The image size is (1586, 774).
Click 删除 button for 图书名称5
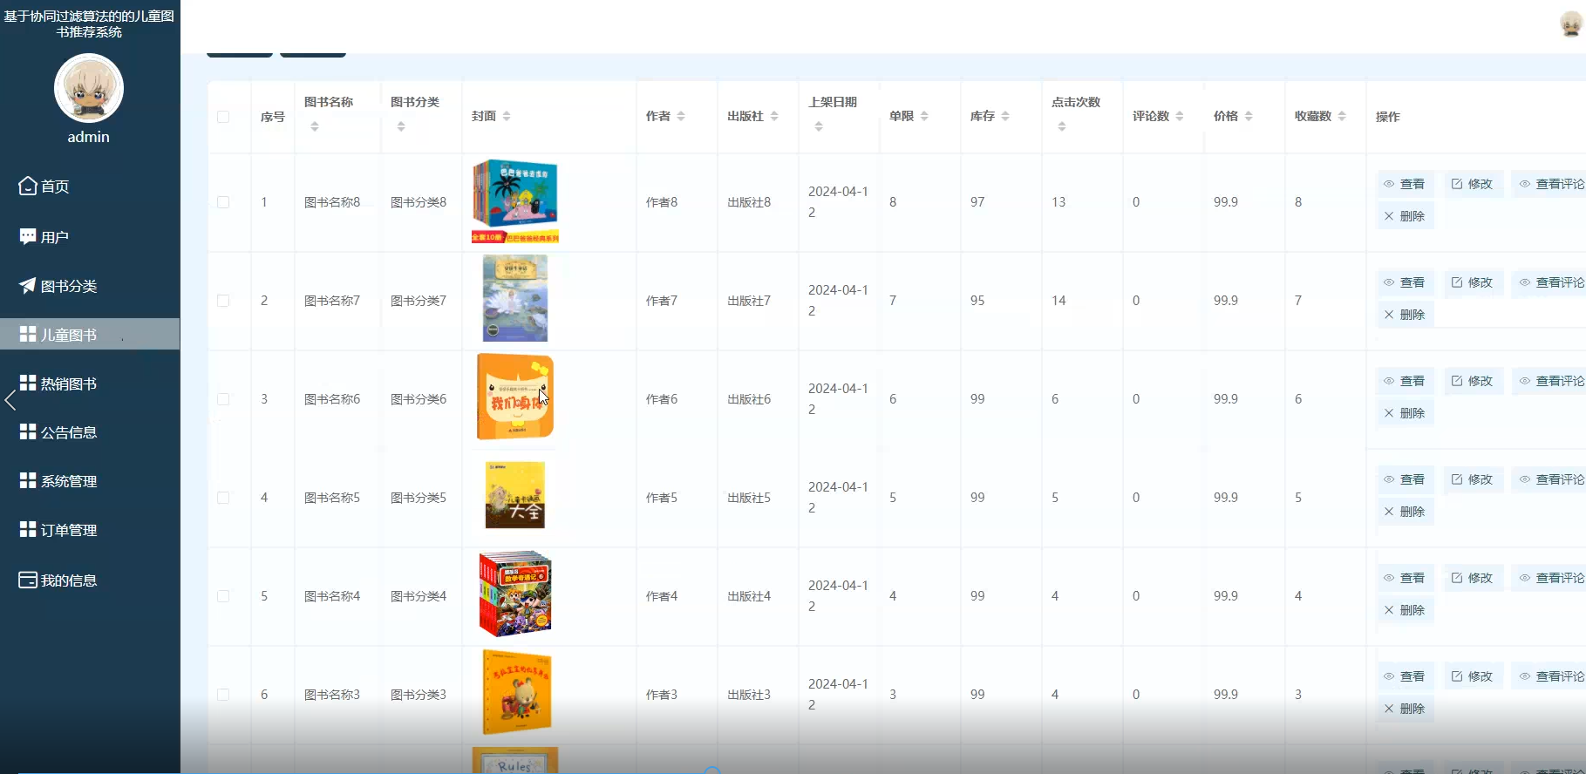point(1405,512)
